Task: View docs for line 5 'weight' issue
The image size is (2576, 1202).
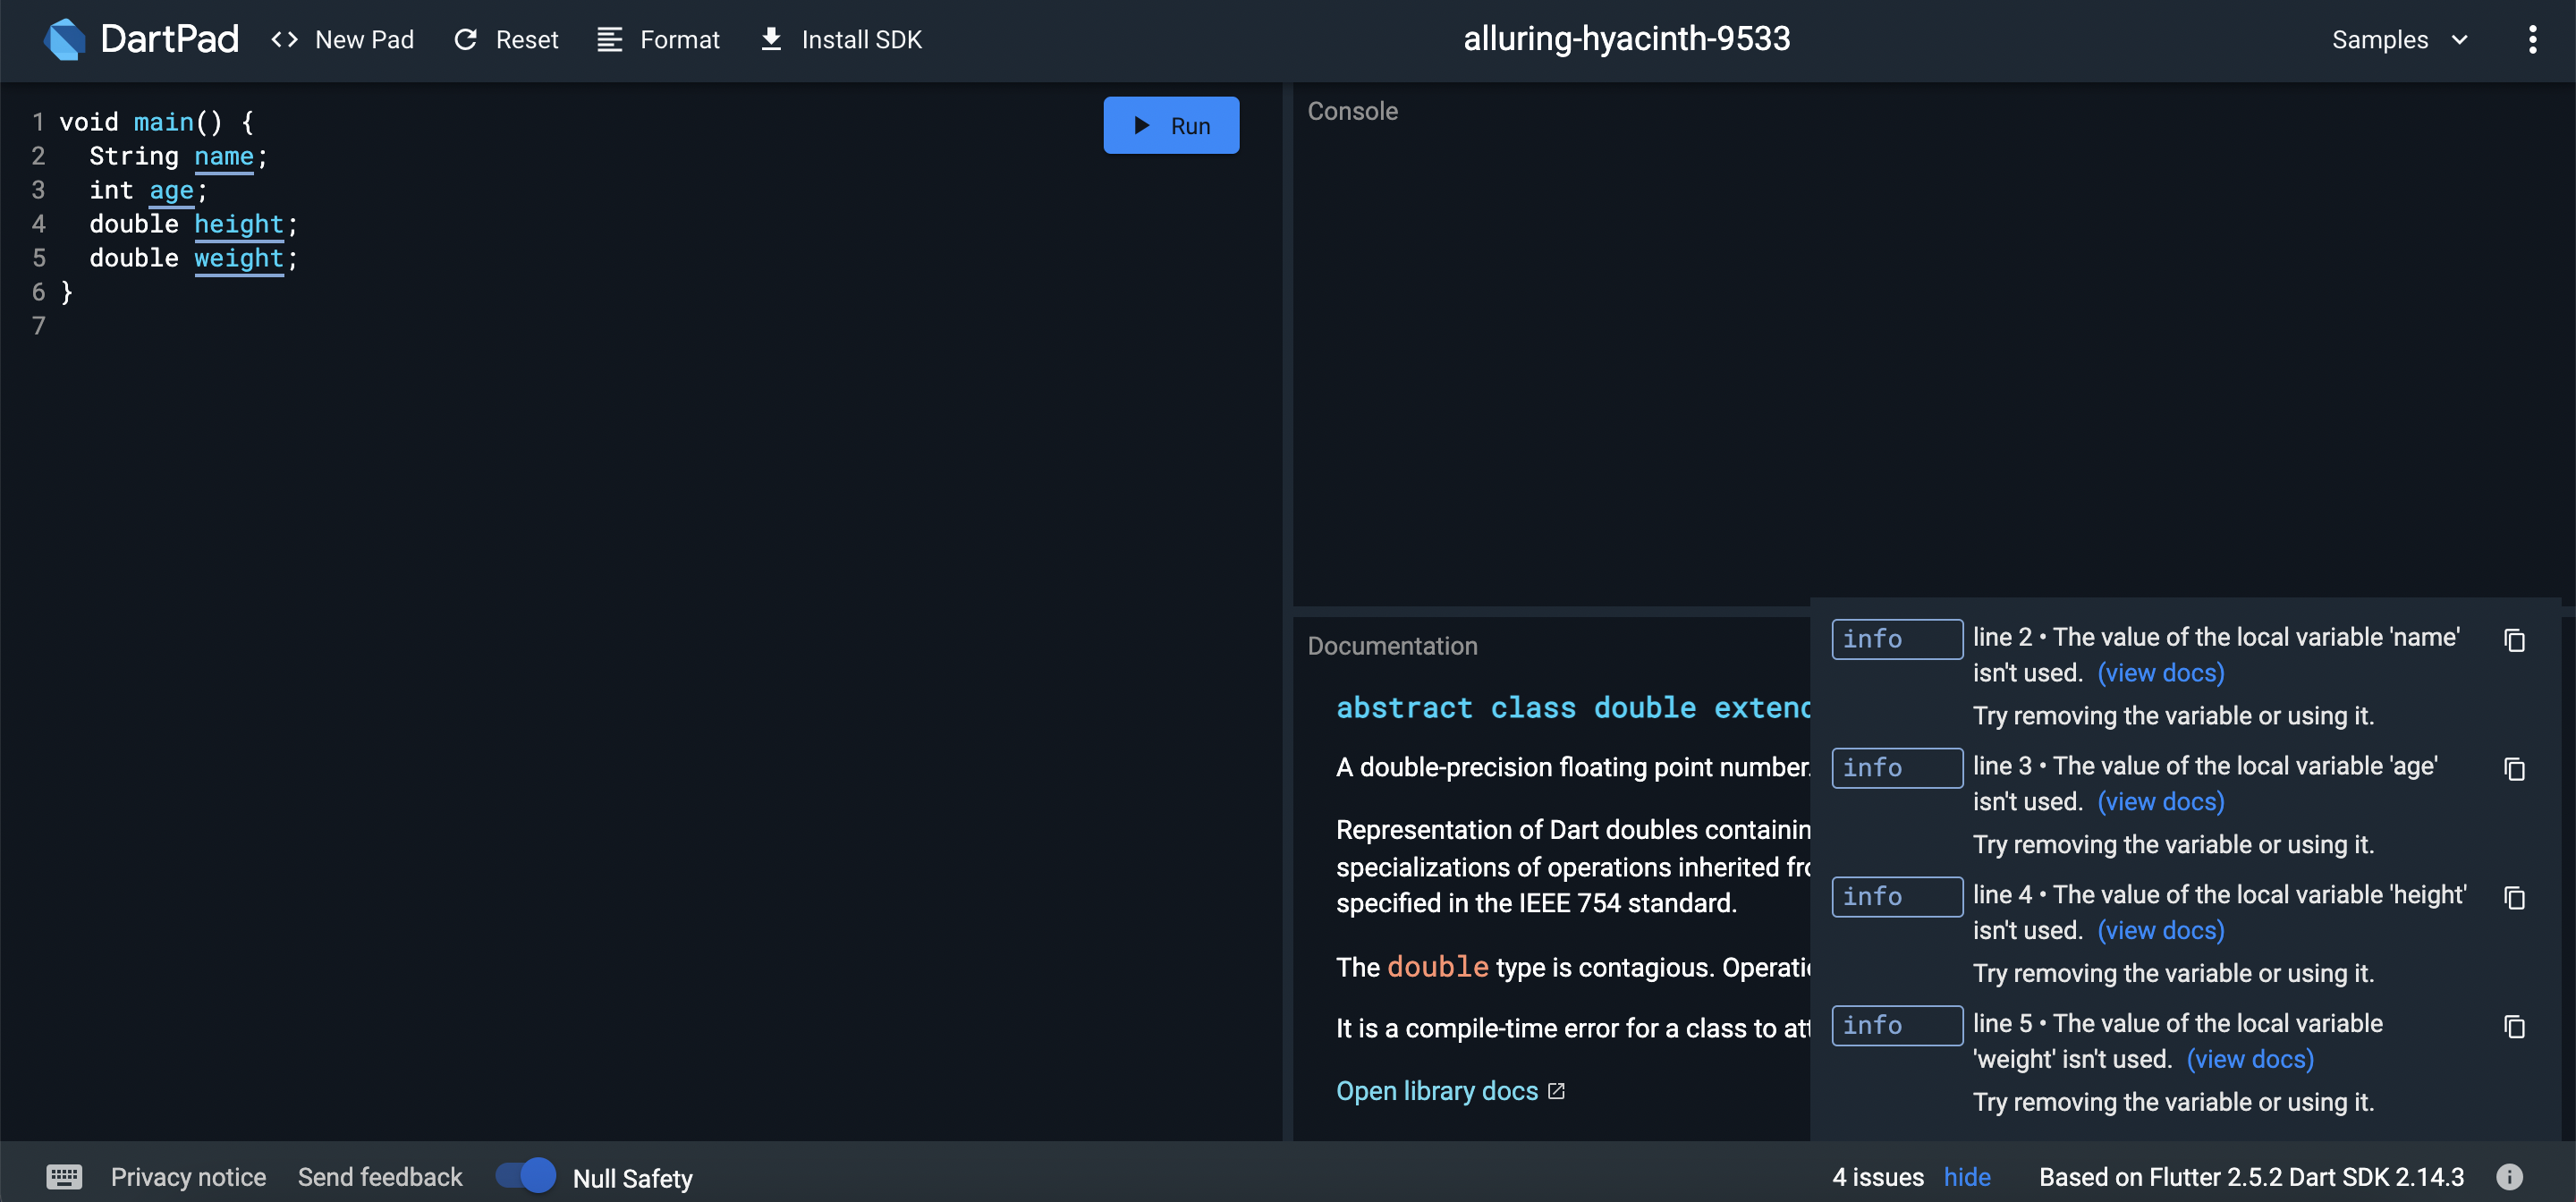Action: pos(2250,1060)
